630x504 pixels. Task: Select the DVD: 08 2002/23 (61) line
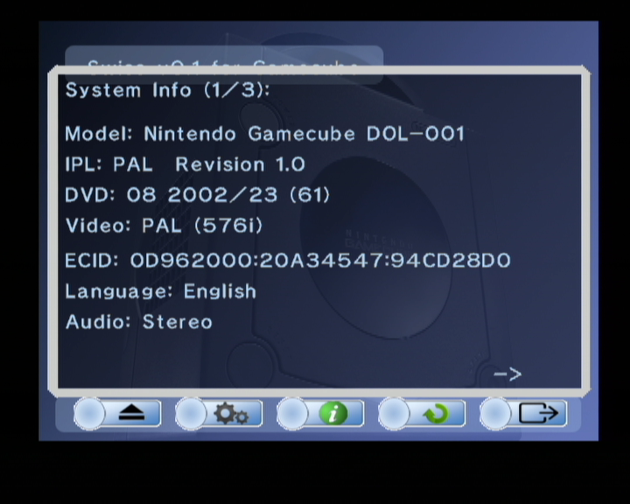(197, 195)
